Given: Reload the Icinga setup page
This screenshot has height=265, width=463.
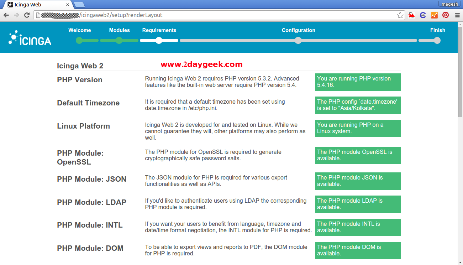Looking at the screenshot, I should pyautogui.click(x=27, y=15).
